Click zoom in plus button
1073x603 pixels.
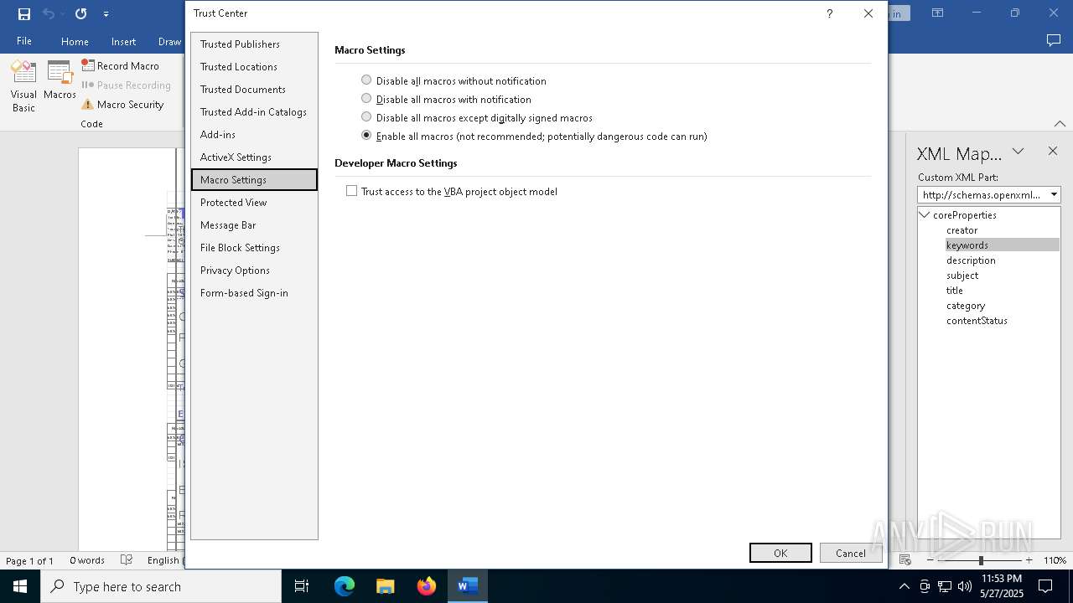pos(1029,560)
